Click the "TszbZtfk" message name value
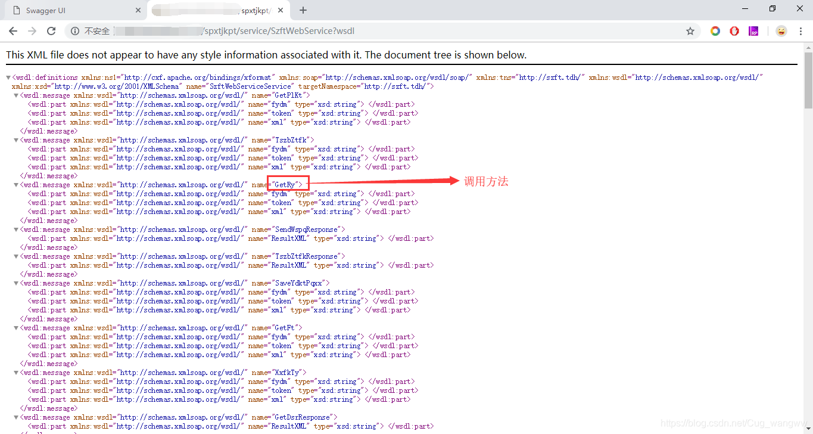The image size is (813, 434). click(291, 140)
